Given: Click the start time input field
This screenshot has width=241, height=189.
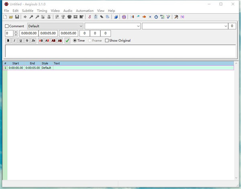Looking at the screenshot, I should (x=29, y=33).
